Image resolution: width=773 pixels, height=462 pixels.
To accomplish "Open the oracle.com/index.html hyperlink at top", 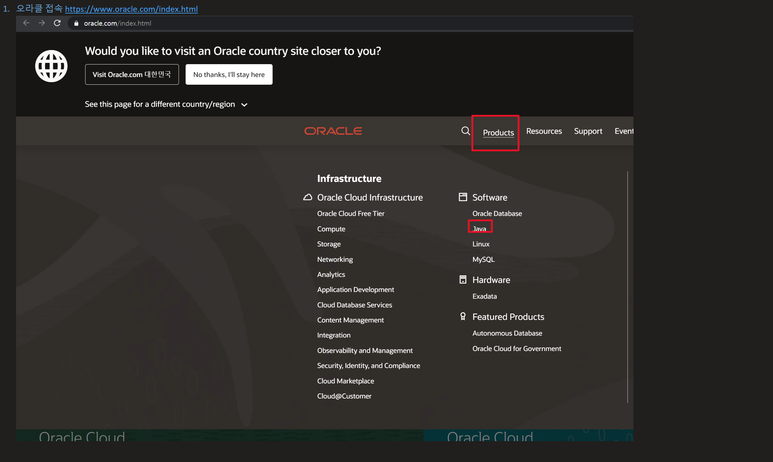I will (x=131, y=9).
